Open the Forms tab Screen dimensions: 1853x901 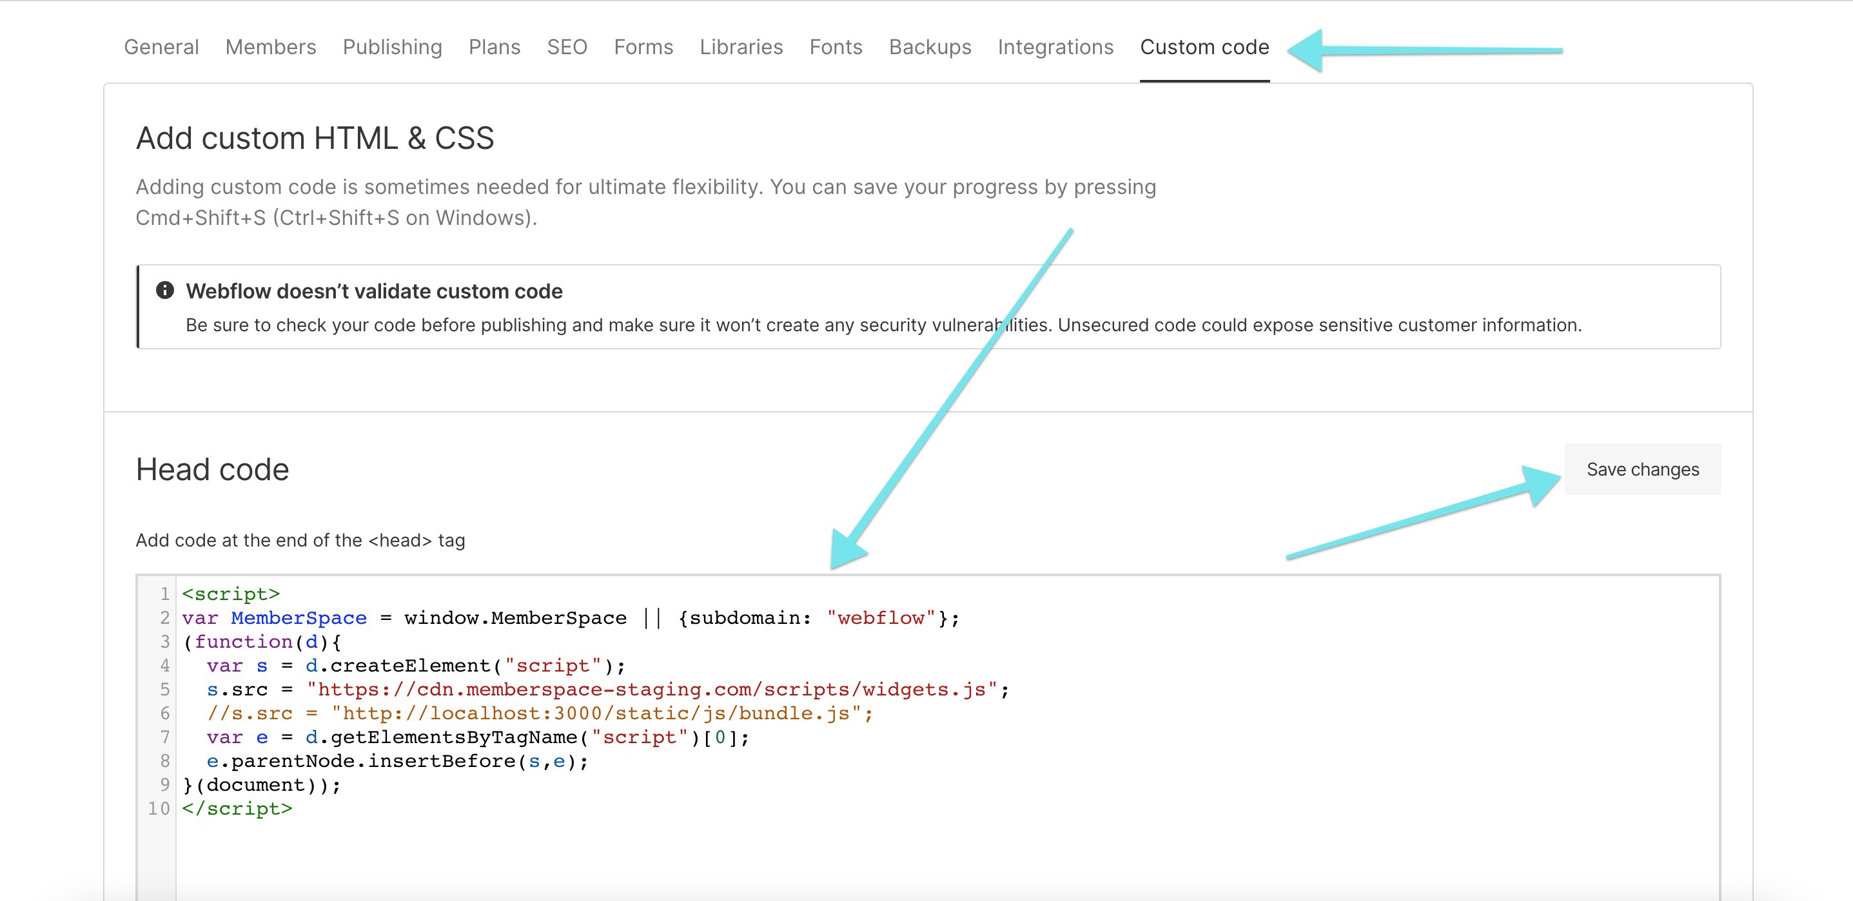643,48
